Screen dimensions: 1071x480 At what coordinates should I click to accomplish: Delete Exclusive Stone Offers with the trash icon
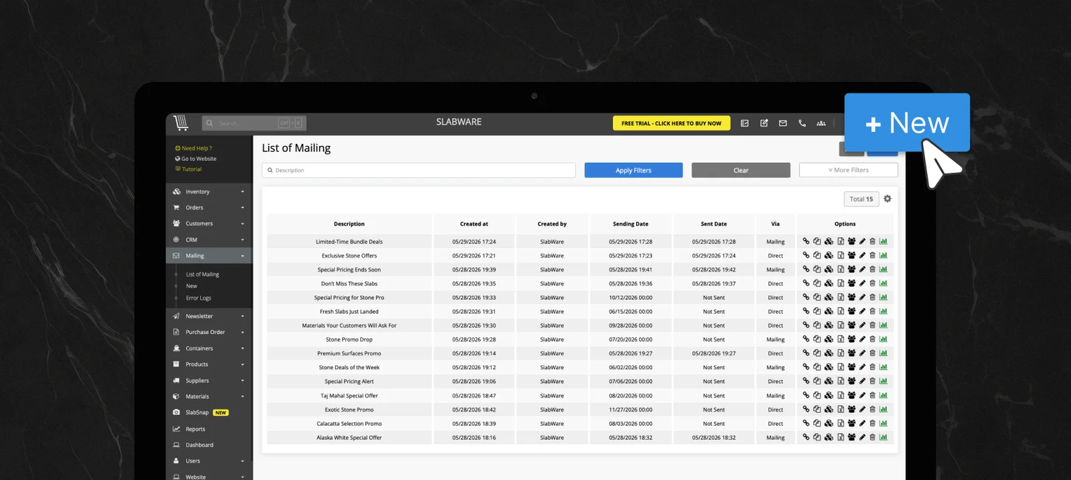(x=872, y=256)
